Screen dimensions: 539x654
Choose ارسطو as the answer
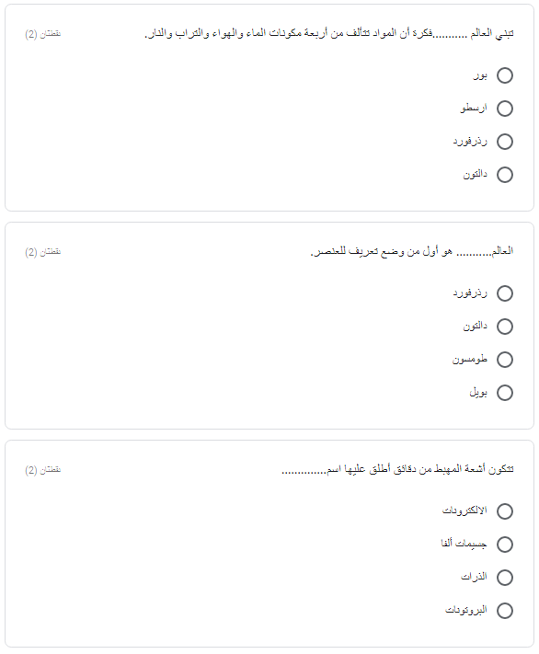[x=504, y=109]
